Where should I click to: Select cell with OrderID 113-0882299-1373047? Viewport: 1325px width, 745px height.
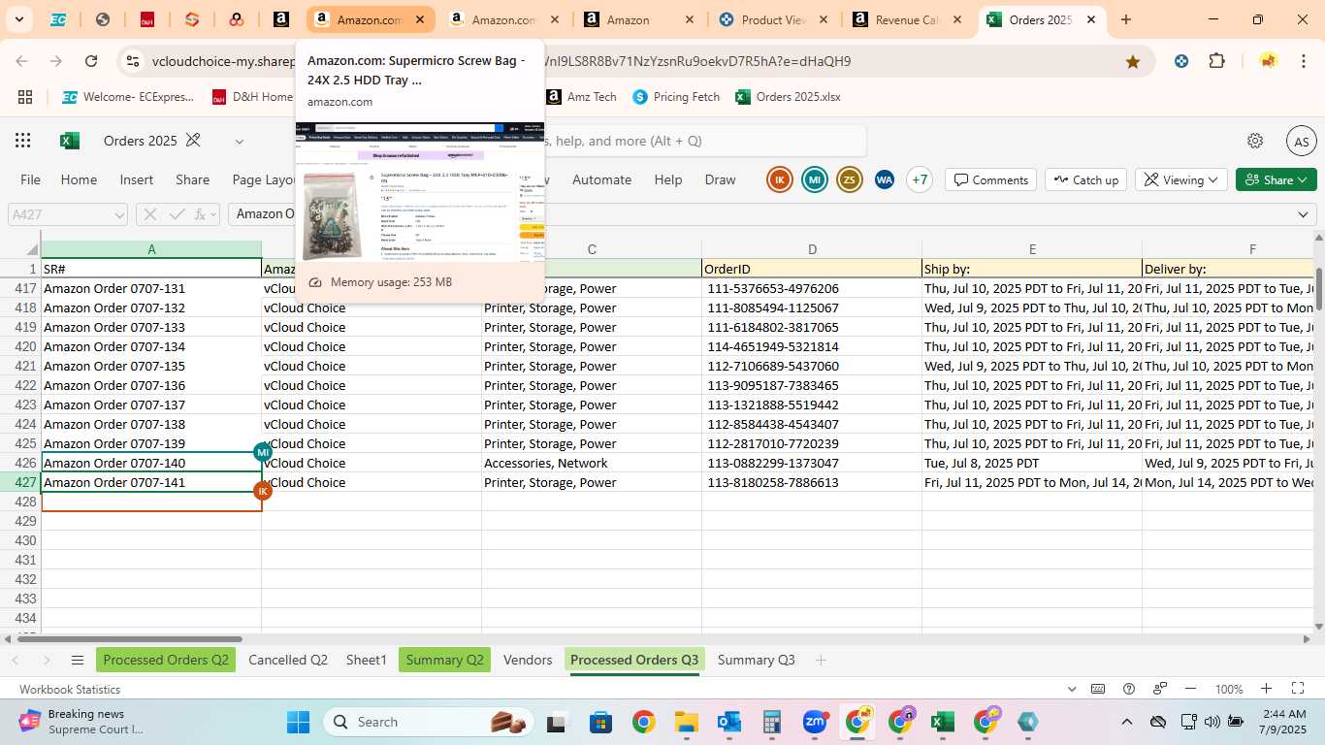[x=812, y=463]
